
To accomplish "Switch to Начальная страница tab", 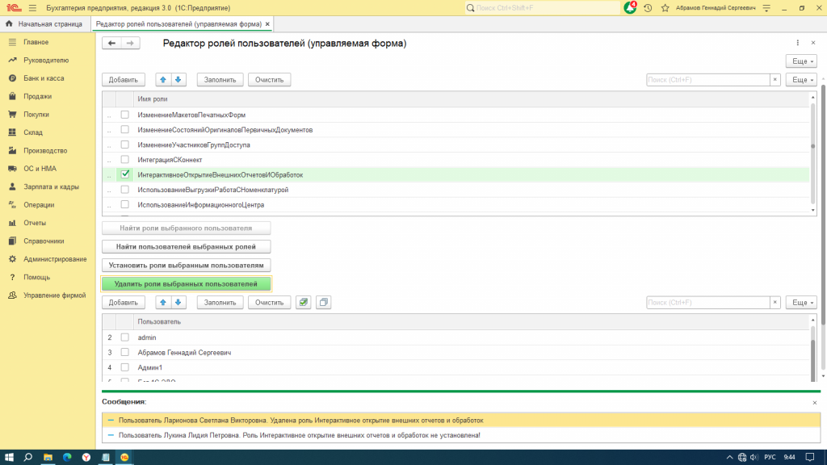I will point(45,23).
